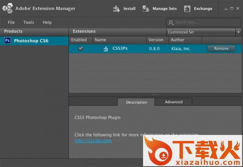Click the Install puzzle-piece icon

pos(116,9)
